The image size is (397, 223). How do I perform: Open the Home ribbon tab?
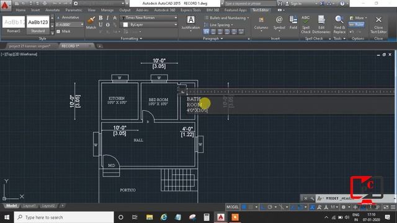click(x=20, y=10)
